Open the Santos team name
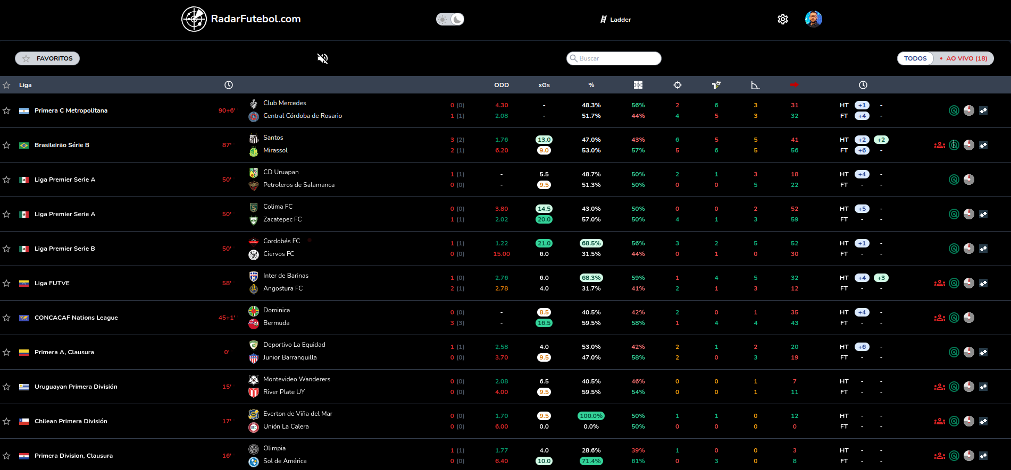Image resolution: width=1011 pixels, height=470 pixels. click(273, 138)
